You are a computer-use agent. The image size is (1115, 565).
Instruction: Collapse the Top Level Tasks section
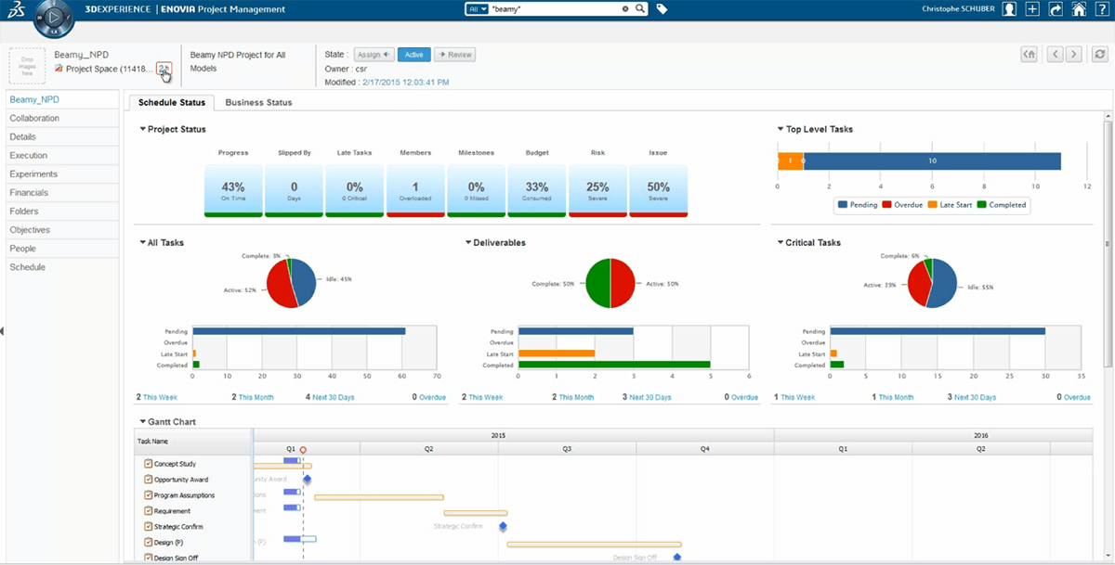click(x=781, y=129)
